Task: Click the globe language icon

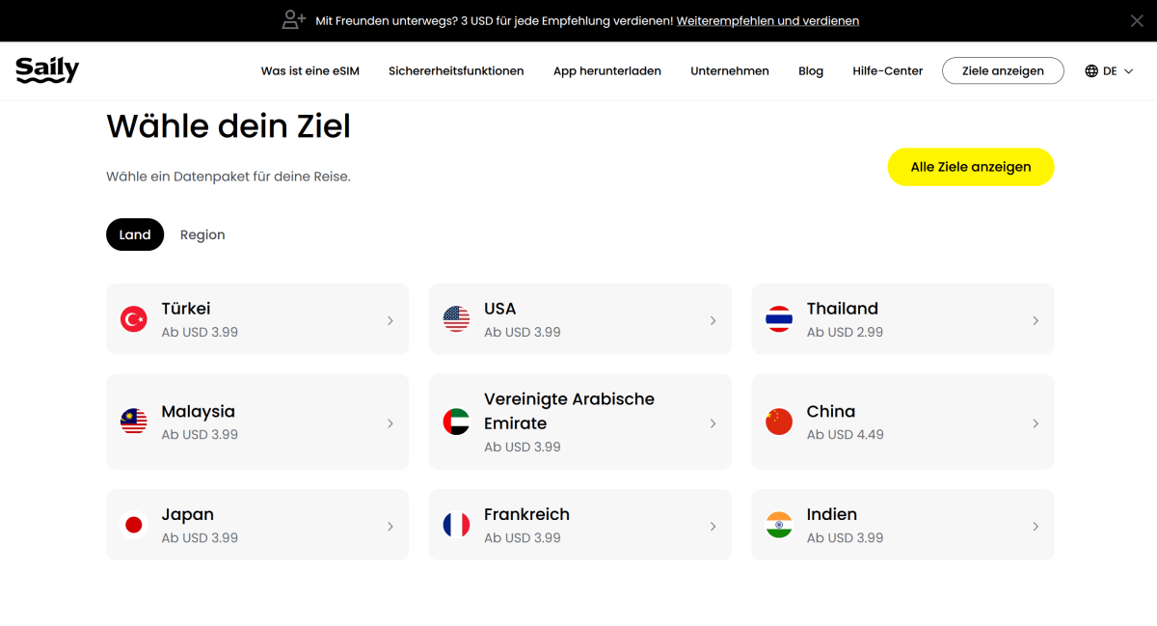Action: tap(1091, 71)
